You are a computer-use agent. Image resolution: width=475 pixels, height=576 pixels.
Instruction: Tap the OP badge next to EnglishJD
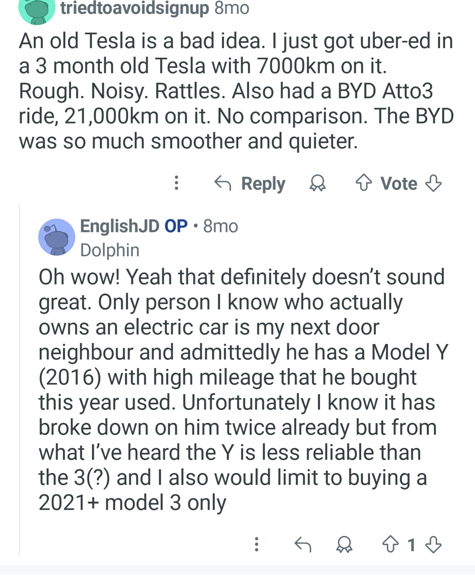[176, 226]
